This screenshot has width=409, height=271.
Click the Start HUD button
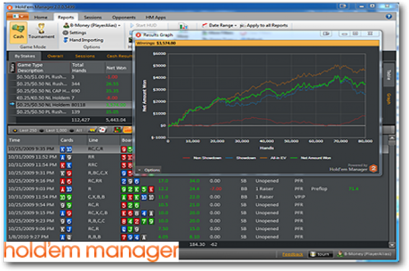144,25
